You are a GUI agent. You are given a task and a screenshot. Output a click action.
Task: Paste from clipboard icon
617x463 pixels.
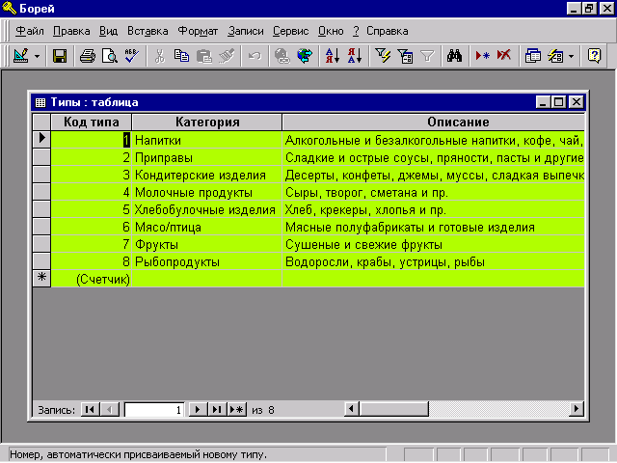pyautogui.click(x=203, y=56)
